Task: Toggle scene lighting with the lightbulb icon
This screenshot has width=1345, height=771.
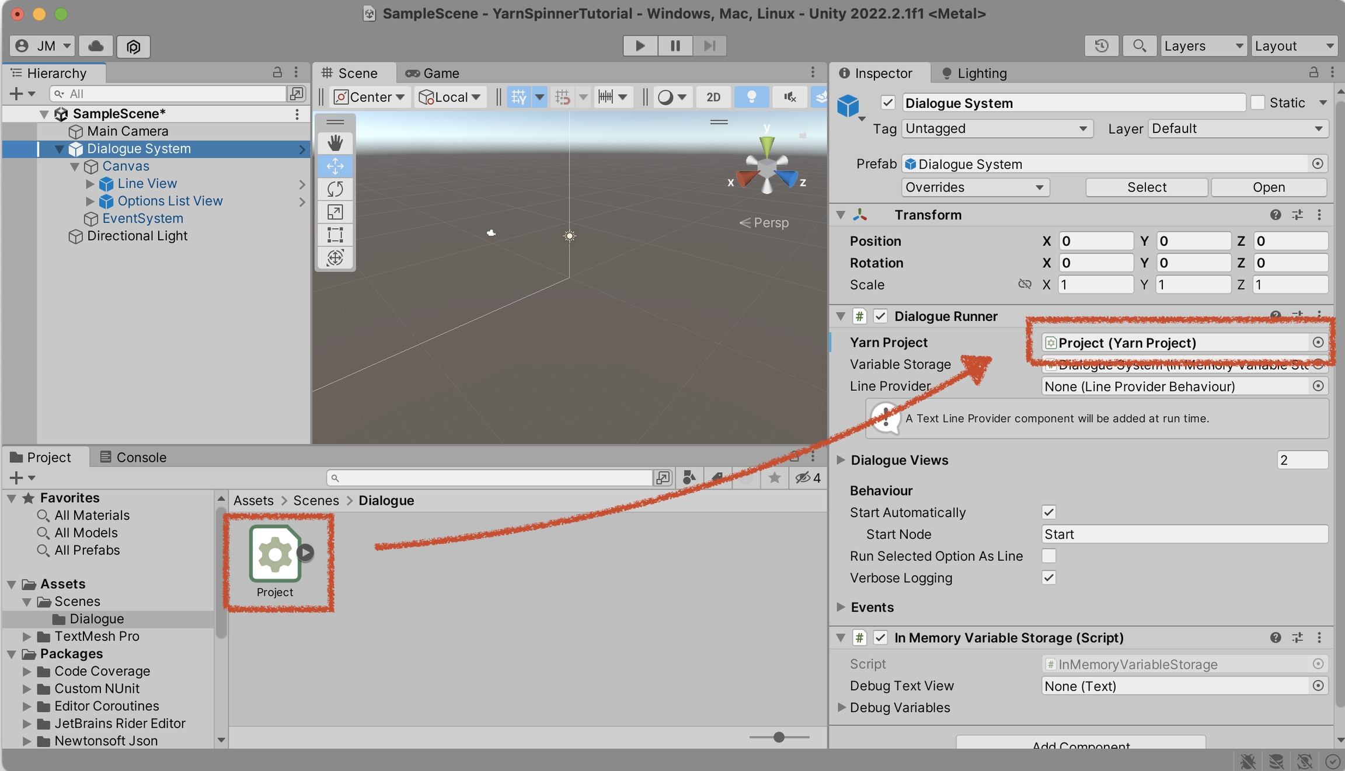Action: click(x=751, y=97)
